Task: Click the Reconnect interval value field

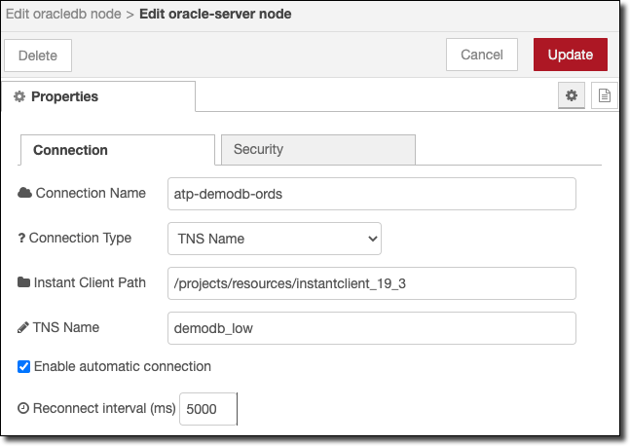Action: pos(208,410)
